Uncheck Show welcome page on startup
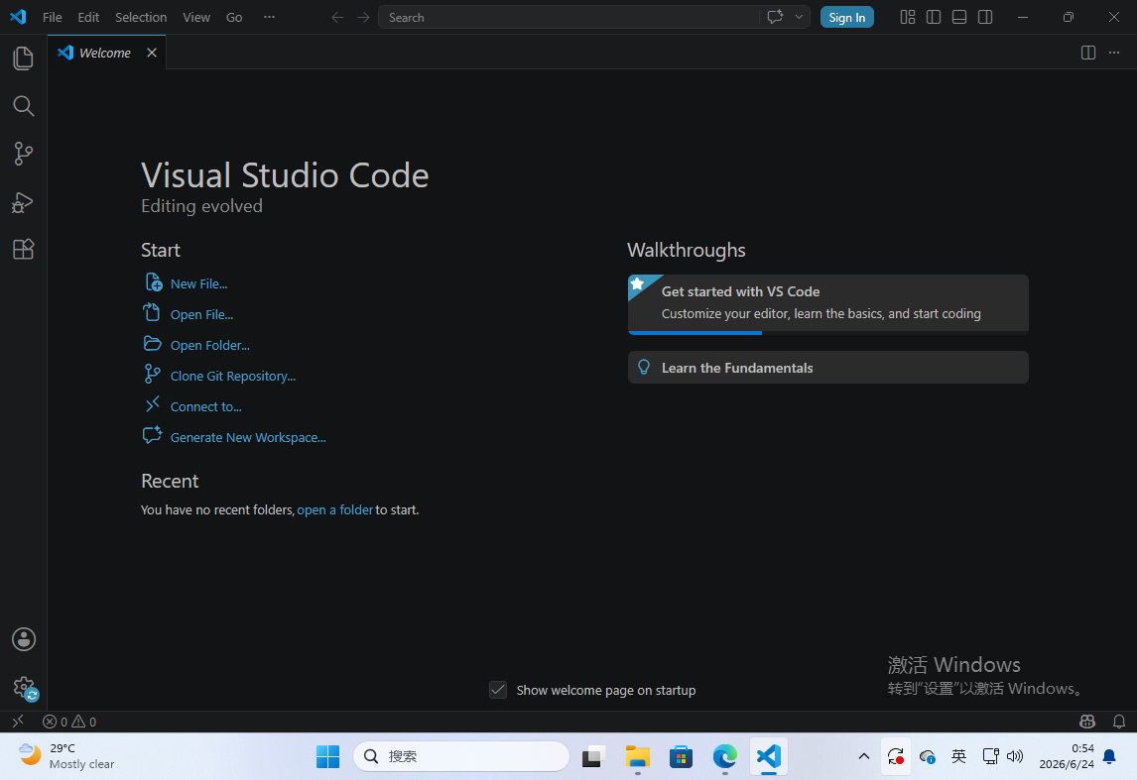The height and width of the screenshot is (780, 1137). pos(498,690)
